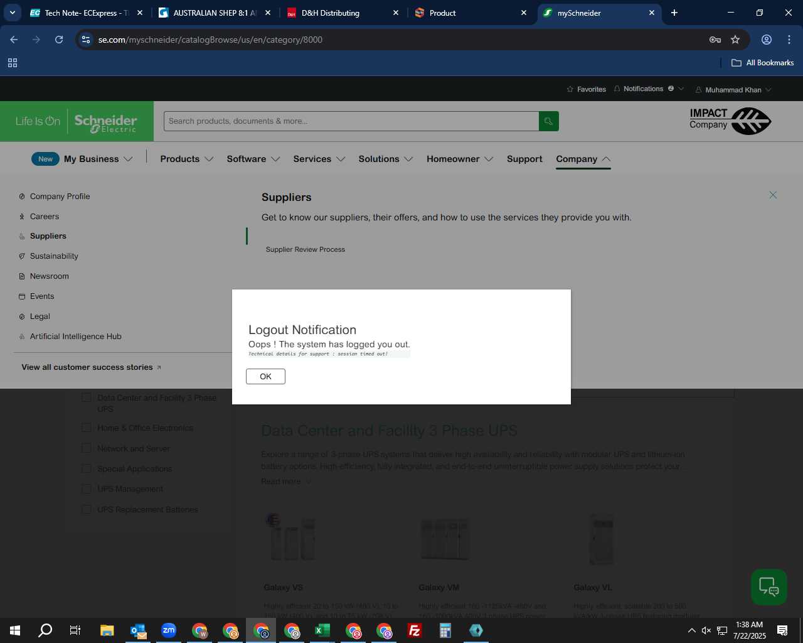Click the browser back arrow
This screenshot has width=803, height=643.
point(14,40)
